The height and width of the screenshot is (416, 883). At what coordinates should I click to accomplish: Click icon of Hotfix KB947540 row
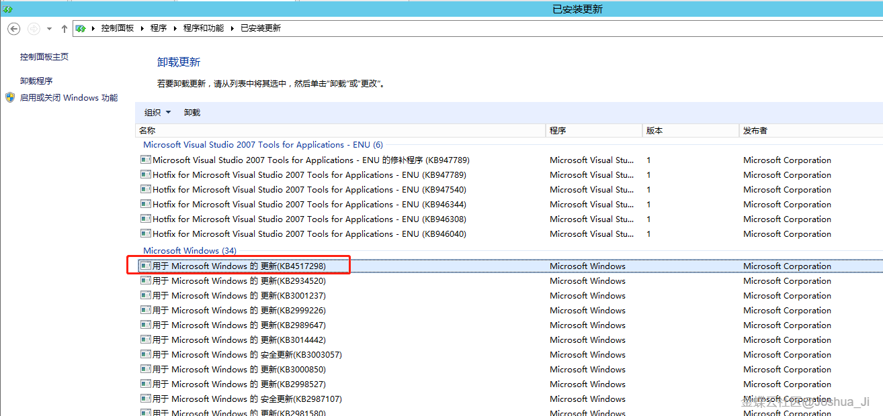pyautogui.click(x=146, y=190)
